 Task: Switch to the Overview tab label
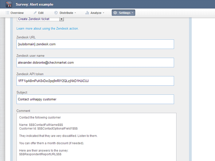(x=17, y=13)
